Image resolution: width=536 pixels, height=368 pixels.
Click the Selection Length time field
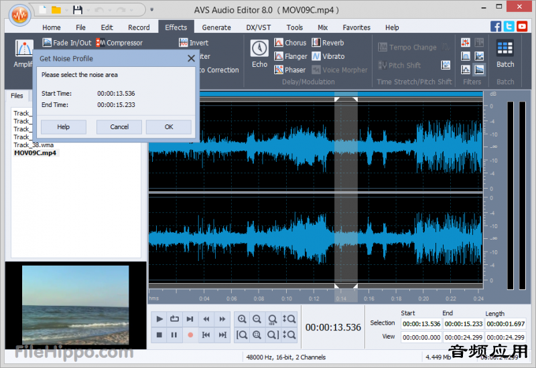[506, 324]
